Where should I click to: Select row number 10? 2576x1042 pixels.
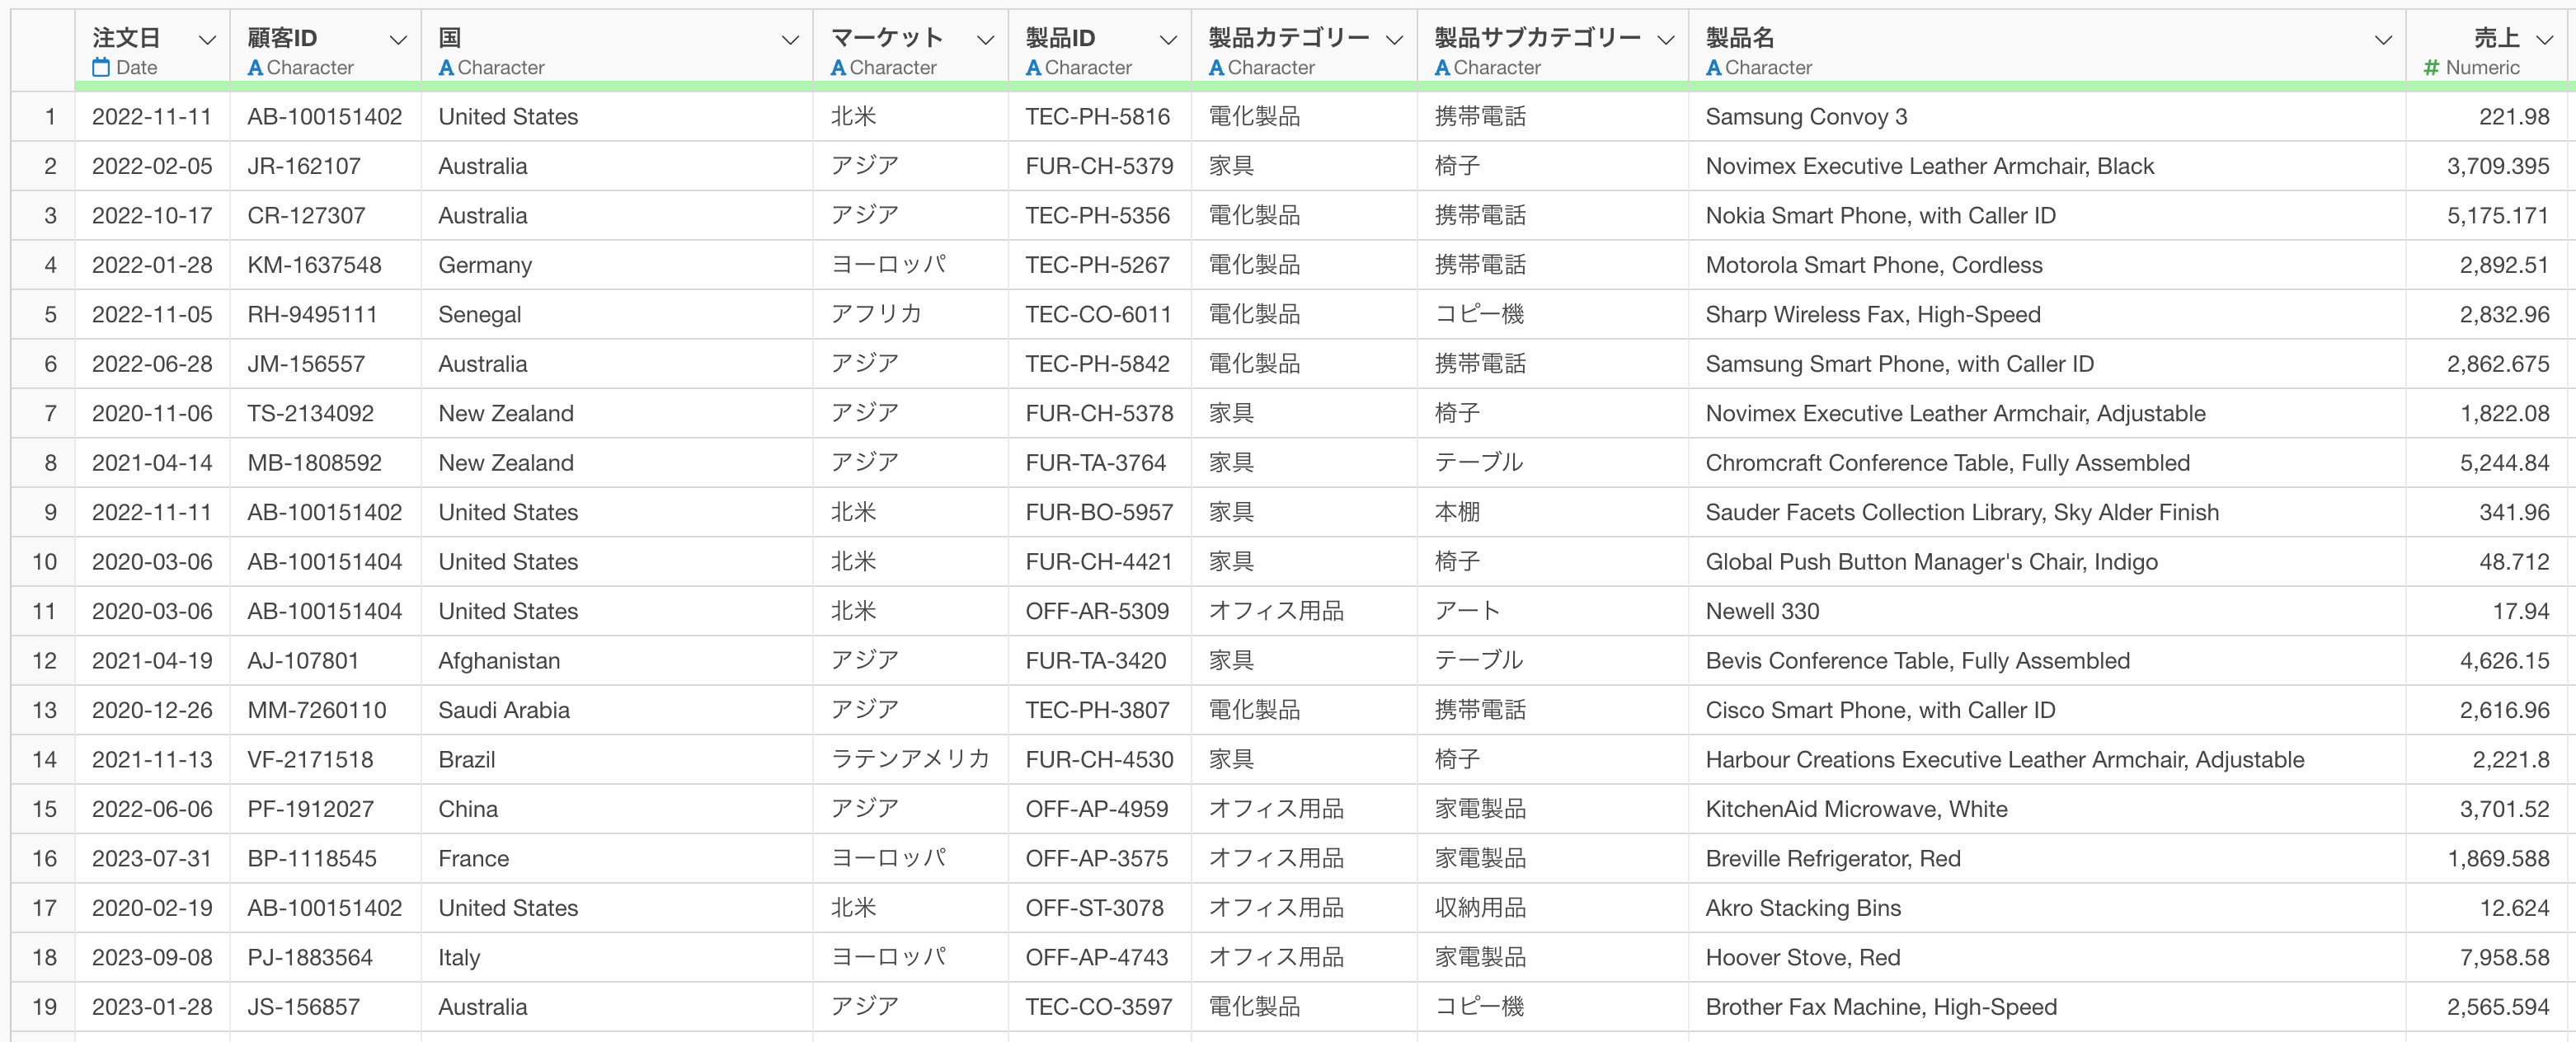coord(44,562)
